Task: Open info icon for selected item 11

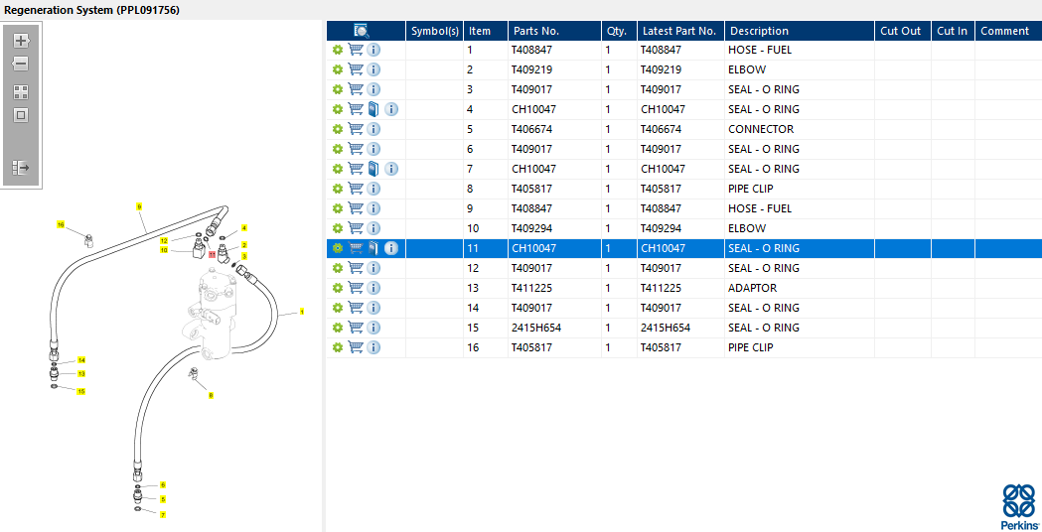Action: [x=391, y=248]
